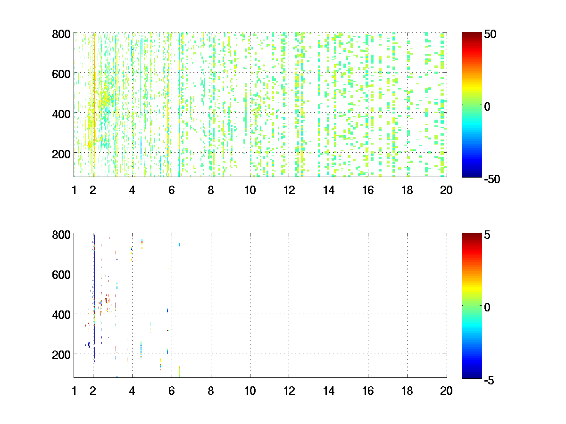Click x-axis tick '8' under upper plot
This screenshot has width=566, height=424.
point(210,190)
